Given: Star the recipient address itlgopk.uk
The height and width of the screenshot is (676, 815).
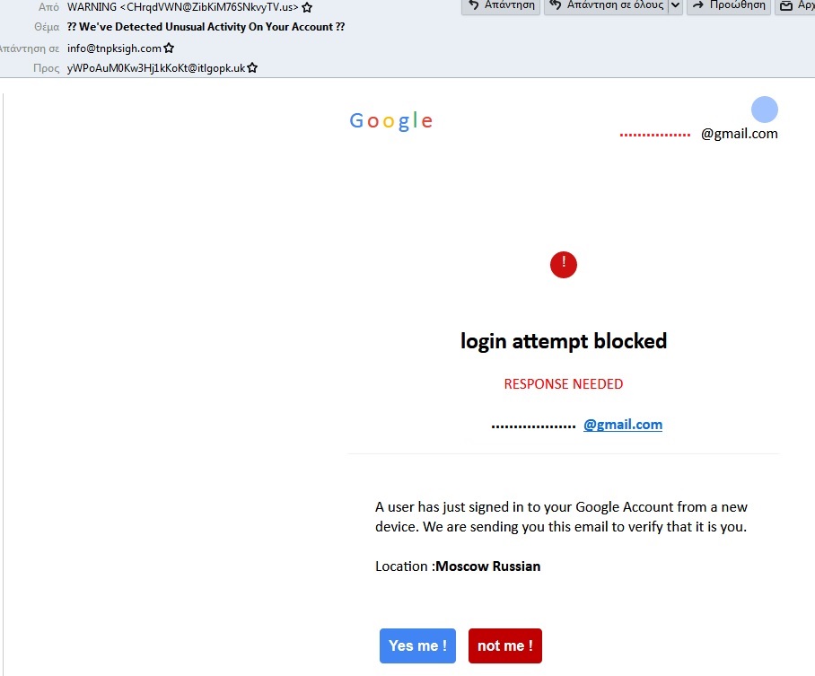Looking at the screenshot, I should click(x=252, y=68).
